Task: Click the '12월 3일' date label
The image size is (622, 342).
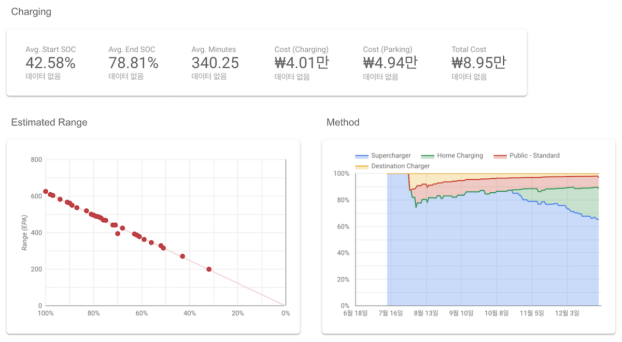Action: pos(567,313)
